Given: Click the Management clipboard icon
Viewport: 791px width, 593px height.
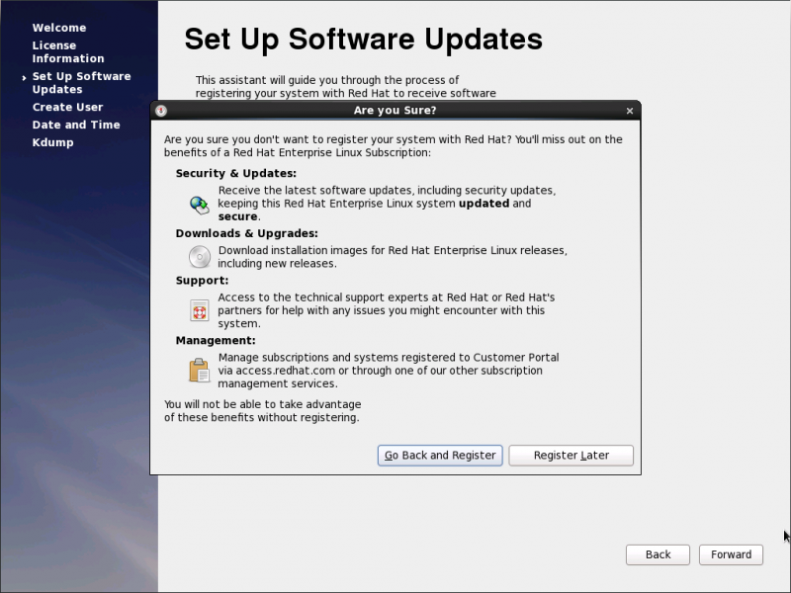Looking at the screenshot, I should 200,370.
